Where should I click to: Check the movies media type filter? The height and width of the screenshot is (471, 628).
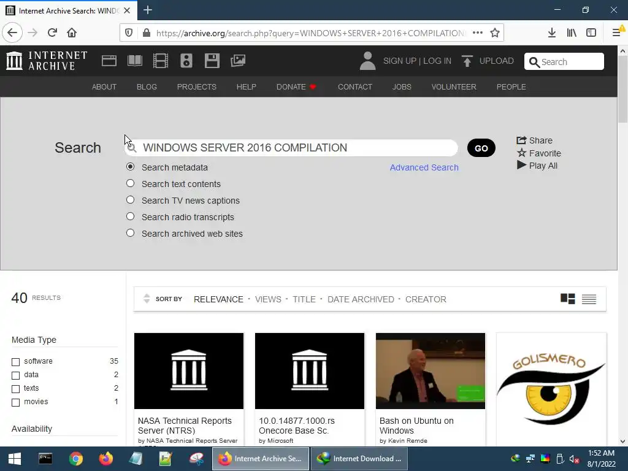[15, 402]
